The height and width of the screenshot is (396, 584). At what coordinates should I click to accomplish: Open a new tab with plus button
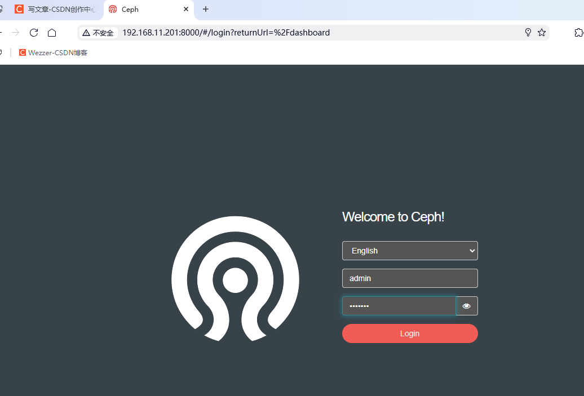206,9
